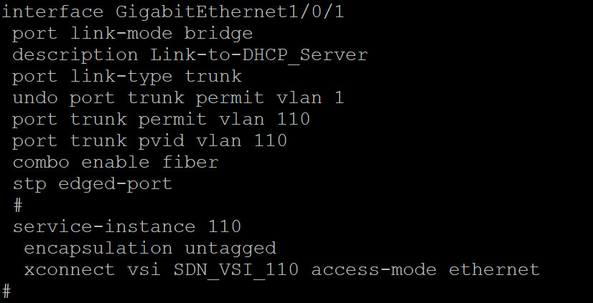Click the SDN_VSI_110 text
The width and height of the screenshot is (593, 303).
[235, 270]
